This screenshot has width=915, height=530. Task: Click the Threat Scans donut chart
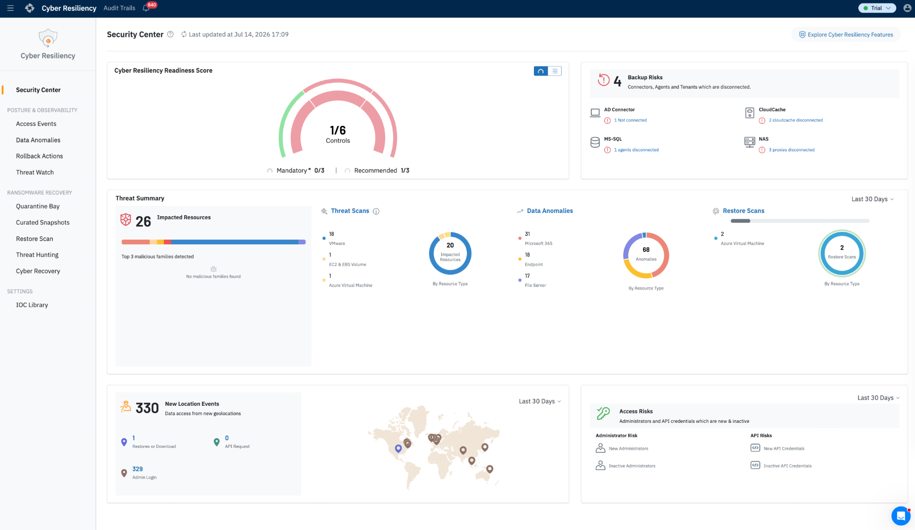pyautogui.click(x=450, y=253)
